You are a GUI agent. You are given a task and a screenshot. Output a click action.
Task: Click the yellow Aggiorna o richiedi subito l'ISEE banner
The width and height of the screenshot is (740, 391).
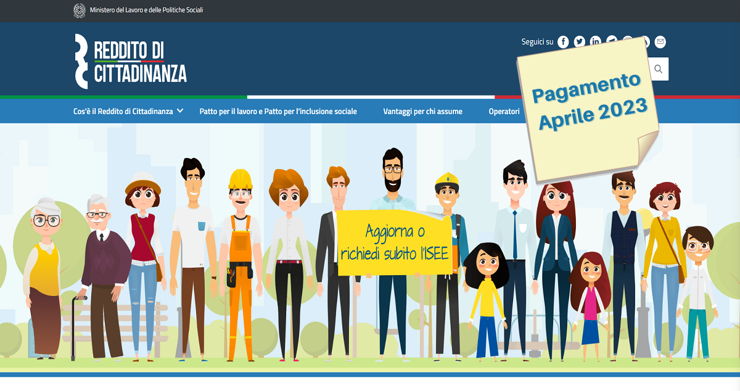(x=393, y=242)
